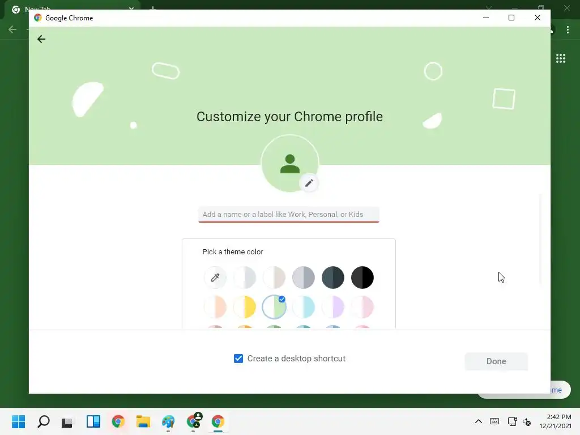
Task: Select the warm beige theme color
Action: click(274, 278)
